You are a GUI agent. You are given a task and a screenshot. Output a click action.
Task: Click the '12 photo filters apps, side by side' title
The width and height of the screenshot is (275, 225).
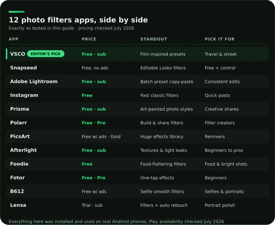pos(78,20)
